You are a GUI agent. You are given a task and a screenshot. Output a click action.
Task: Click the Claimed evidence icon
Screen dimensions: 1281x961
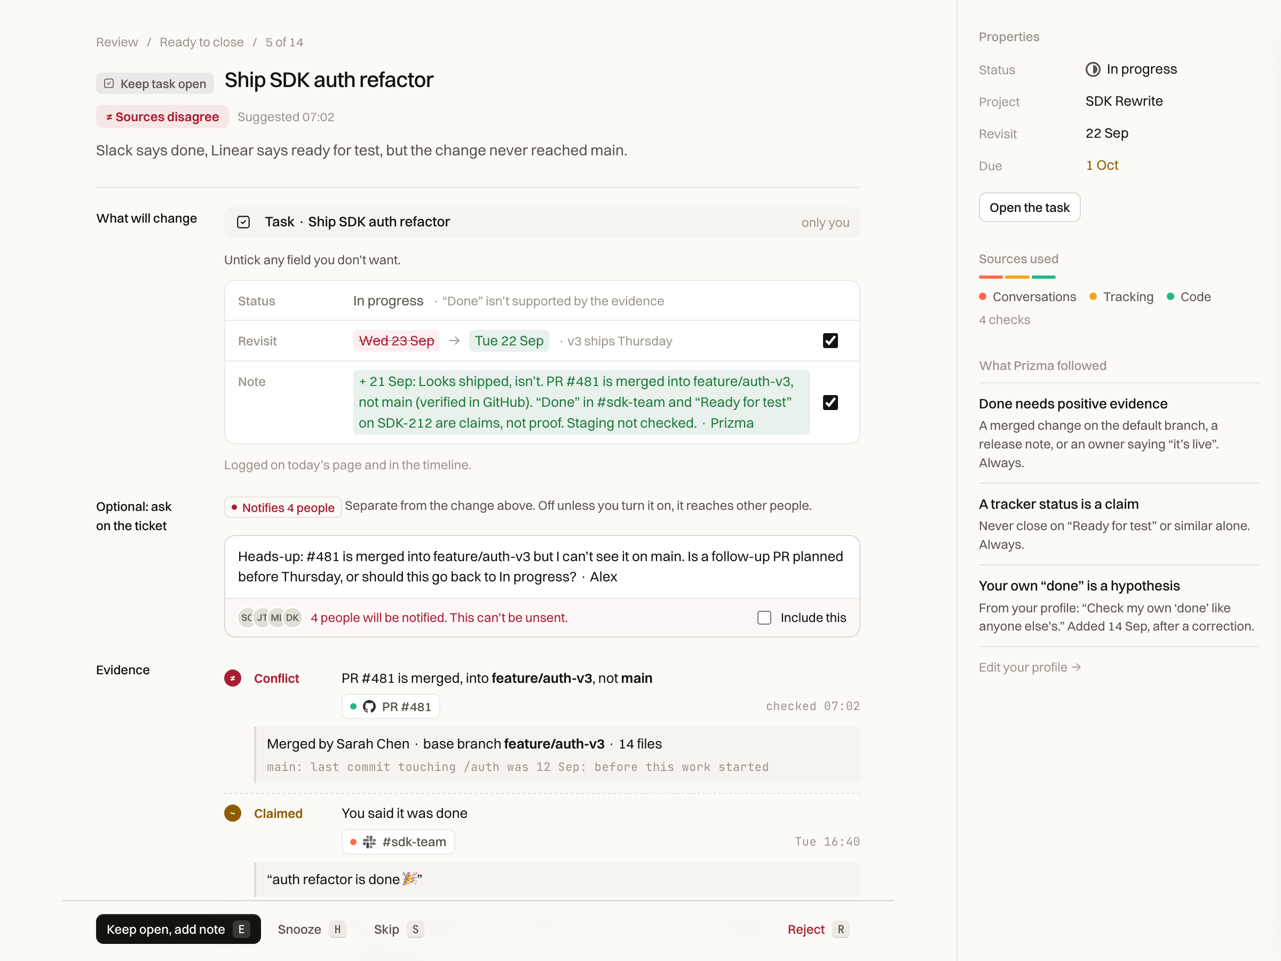point(233,813)
